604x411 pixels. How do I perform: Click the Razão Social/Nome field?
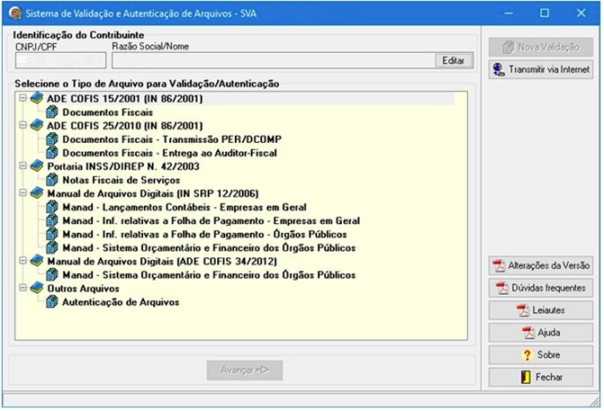tap(274, 60)
